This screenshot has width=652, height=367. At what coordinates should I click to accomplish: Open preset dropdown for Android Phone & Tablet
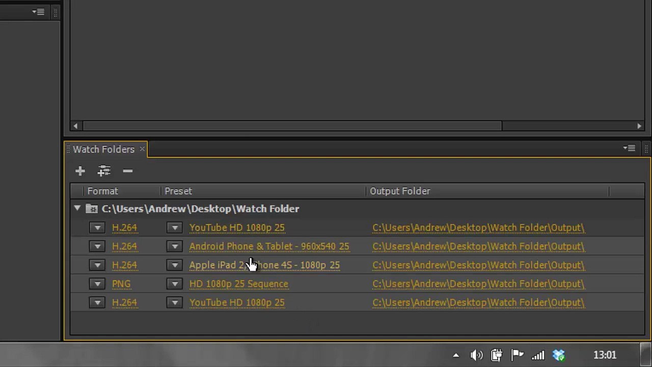click(175, 247)
